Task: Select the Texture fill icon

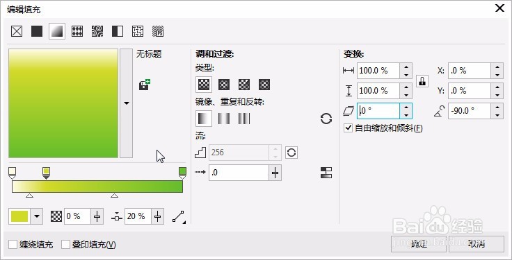Action: (138, 32)
